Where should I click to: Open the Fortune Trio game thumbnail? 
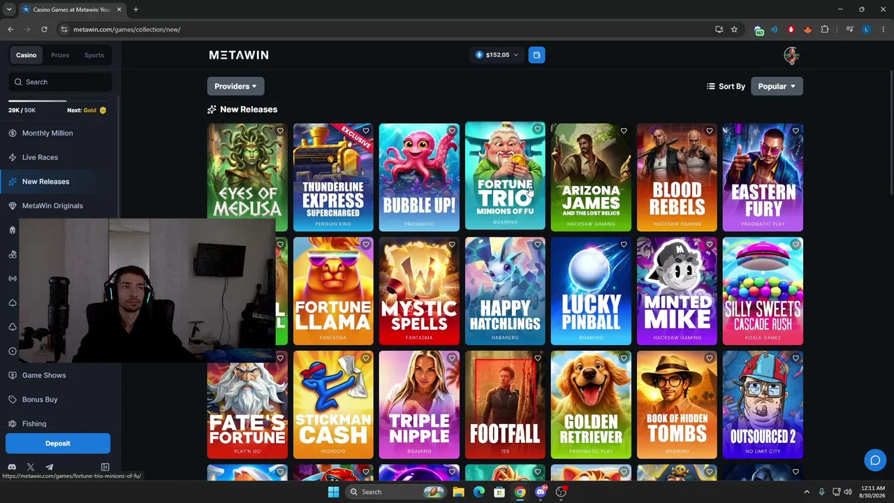point(505,177)
